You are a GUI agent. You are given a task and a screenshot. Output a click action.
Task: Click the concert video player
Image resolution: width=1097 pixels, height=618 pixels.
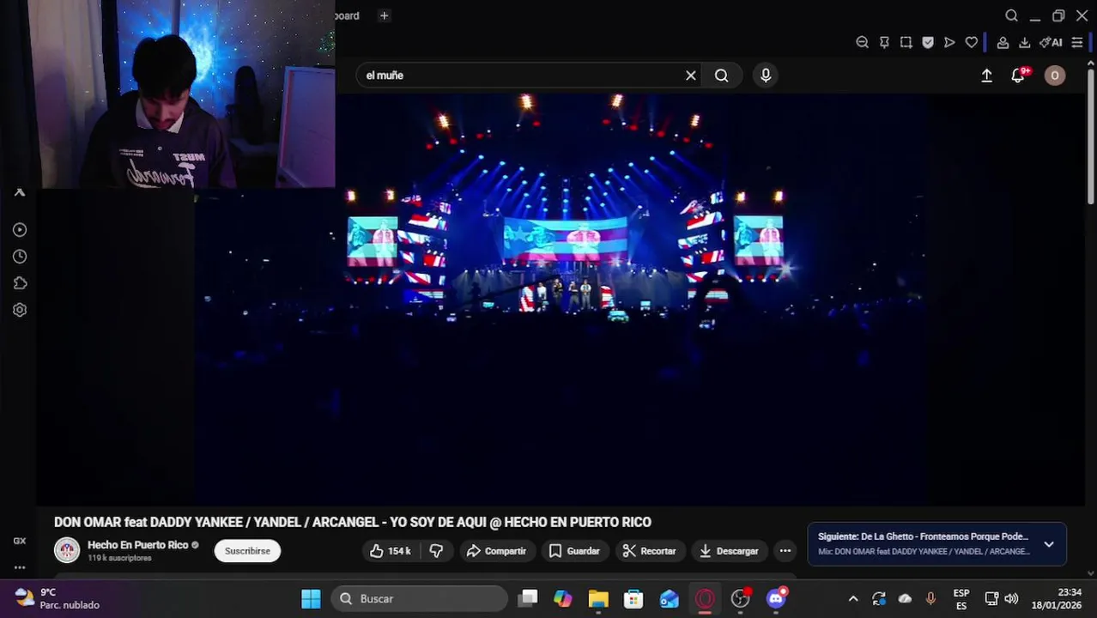click(561, 298)
